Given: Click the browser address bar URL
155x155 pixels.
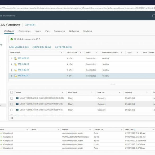Looking at the screenshot, I should click(77, 8).
